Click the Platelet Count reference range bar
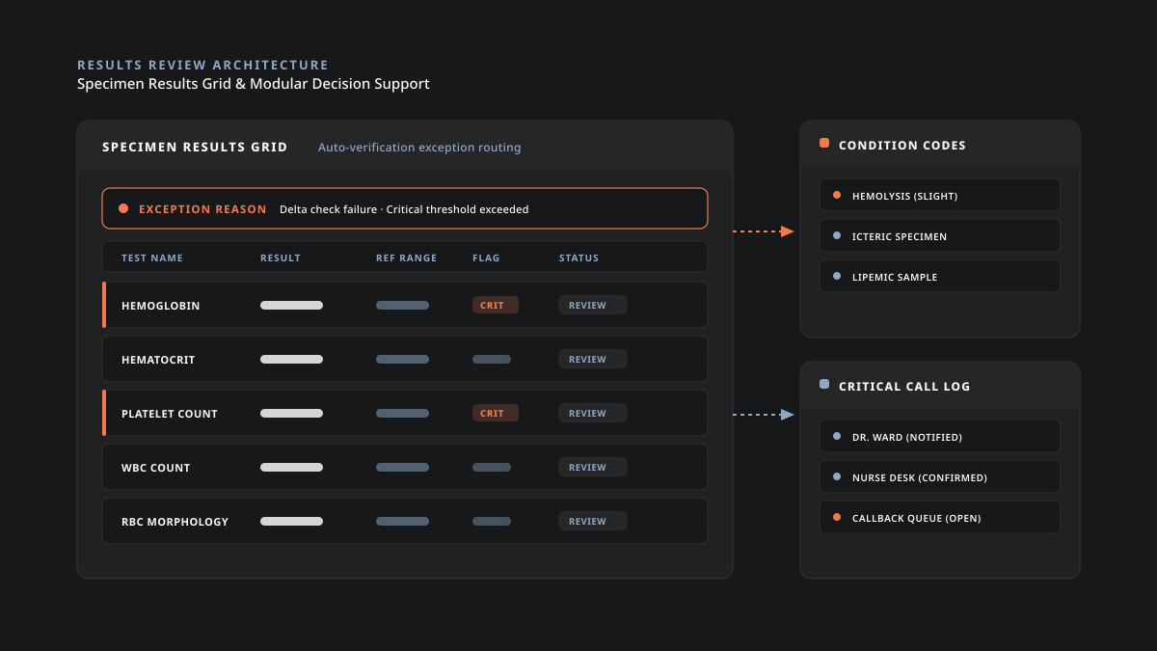This screenshot has width=1157, height=651. (402, 413)
